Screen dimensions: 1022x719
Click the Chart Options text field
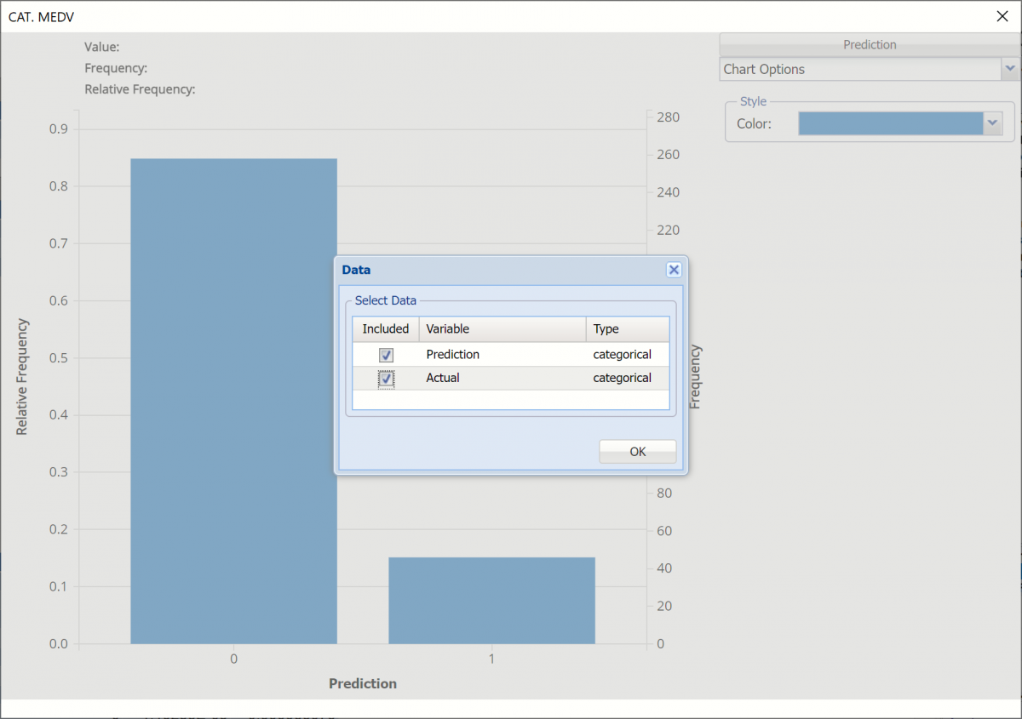(859, 69)
